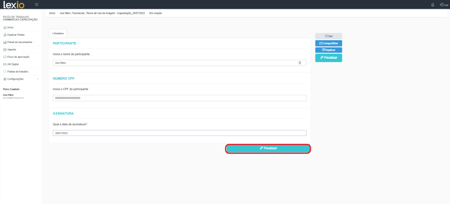Click the gray Sair button in right panel
The image size is (450, 204).
click(x=329, y=36)
